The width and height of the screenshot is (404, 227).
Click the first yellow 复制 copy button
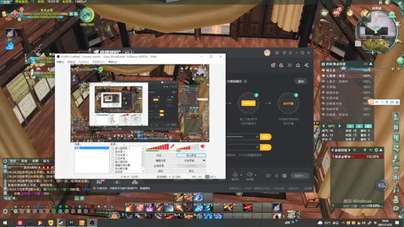pos(266,137)
